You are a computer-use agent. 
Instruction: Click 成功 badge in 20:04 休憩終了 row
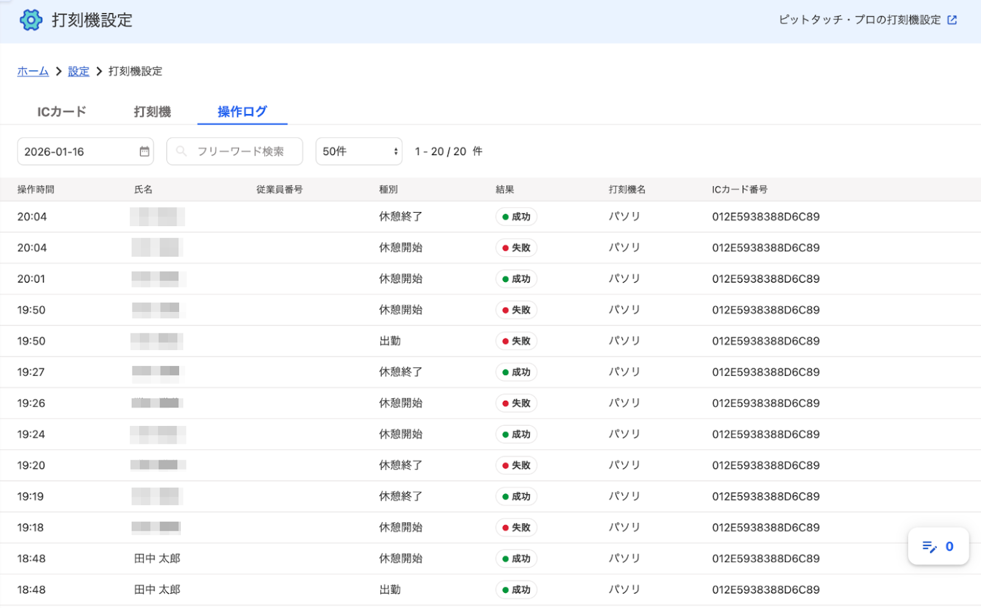[x=516, y=217]
